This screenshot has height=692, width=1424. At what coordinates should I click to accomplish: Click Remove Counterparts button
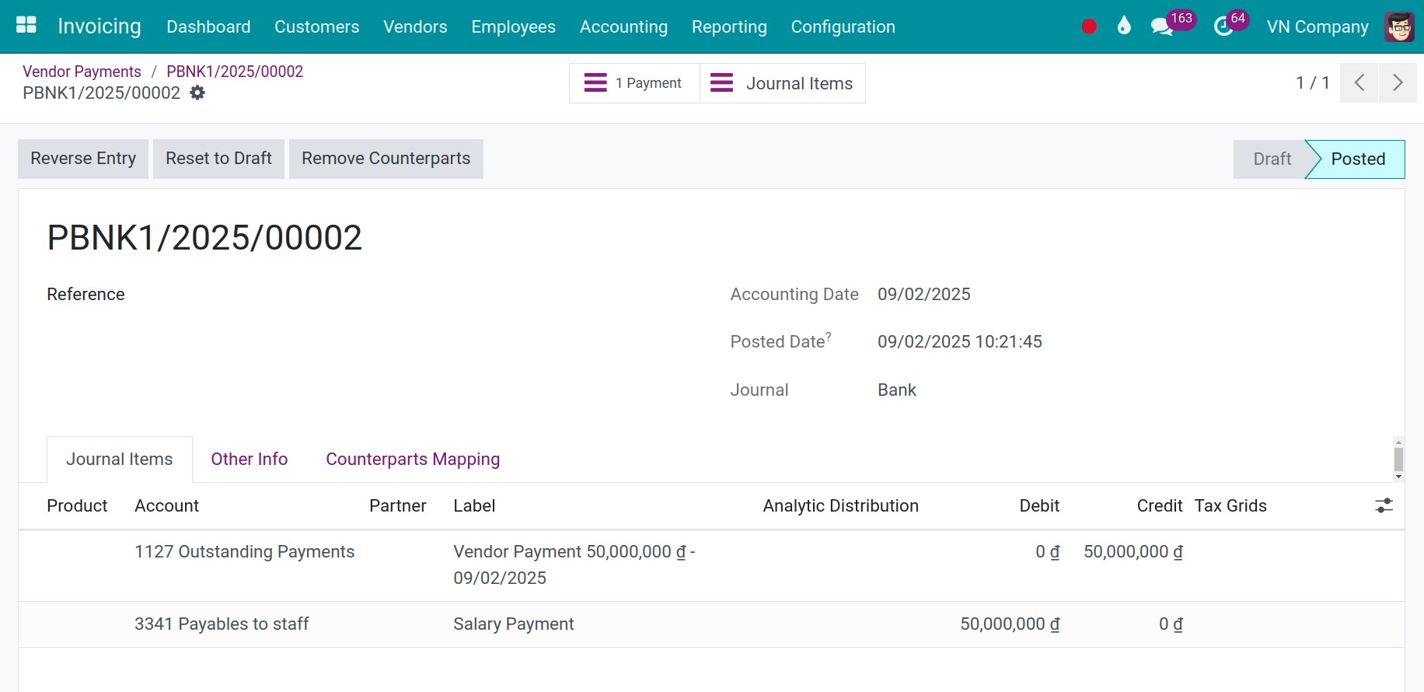(x=386, y=159)
